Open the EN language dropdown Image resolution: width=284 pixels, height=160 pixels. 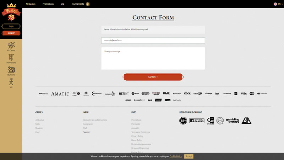pos(277,4)
